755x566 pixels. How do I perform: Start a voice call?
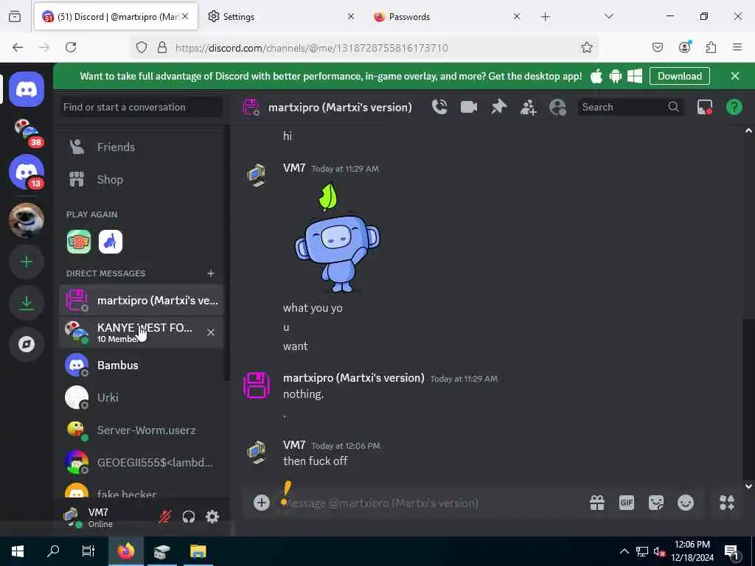click(x=439, y=107)
